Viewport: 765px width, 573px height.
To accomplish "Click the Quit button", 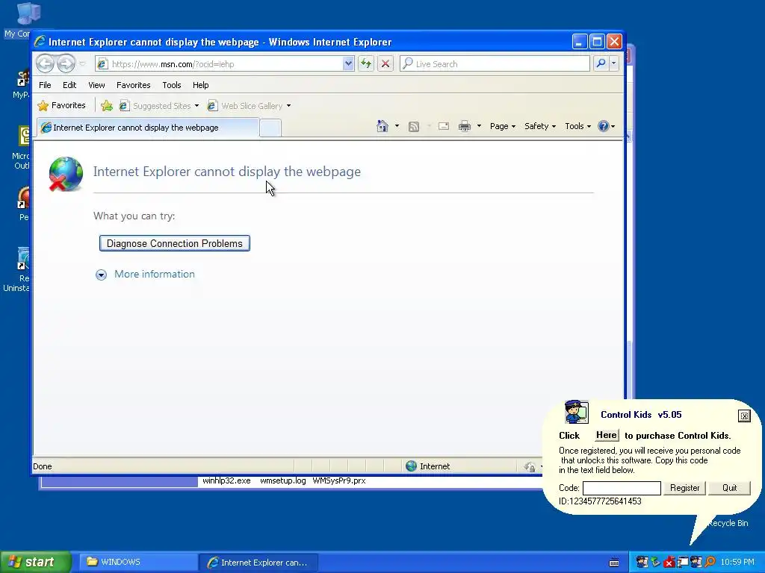I will [x=729, y=488].
